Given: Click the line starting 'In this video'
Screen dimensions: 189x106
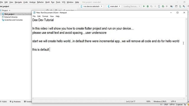Looking at the screenshot, I should pos(83,29).
